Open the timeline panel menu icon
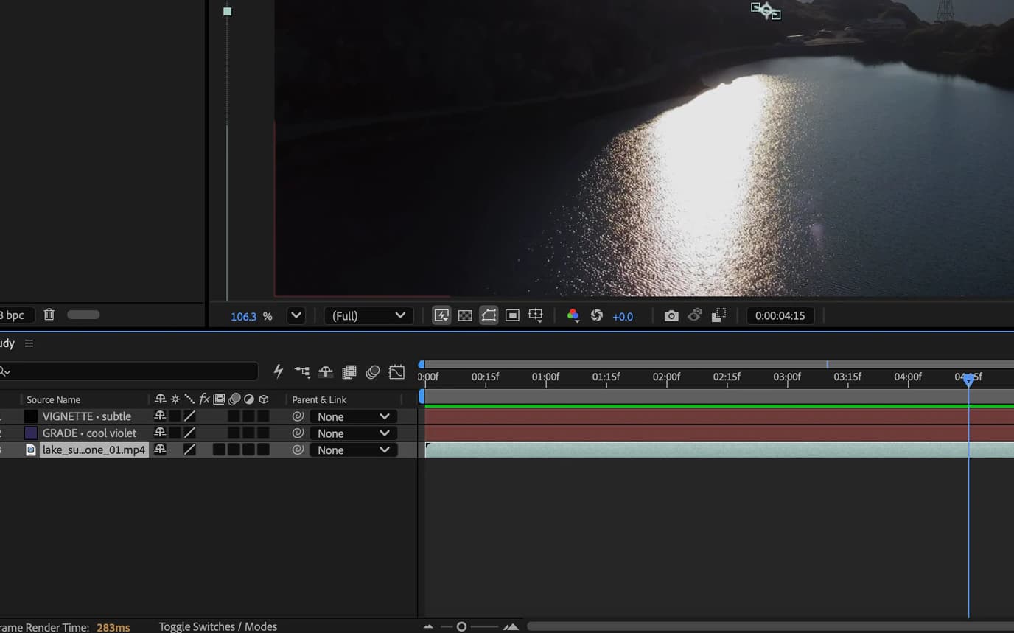 (29, 343)
